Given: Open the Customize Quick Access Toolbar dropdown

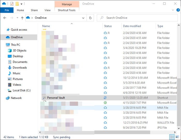Looking at the screenshot, I should click(x=21, y=4).
